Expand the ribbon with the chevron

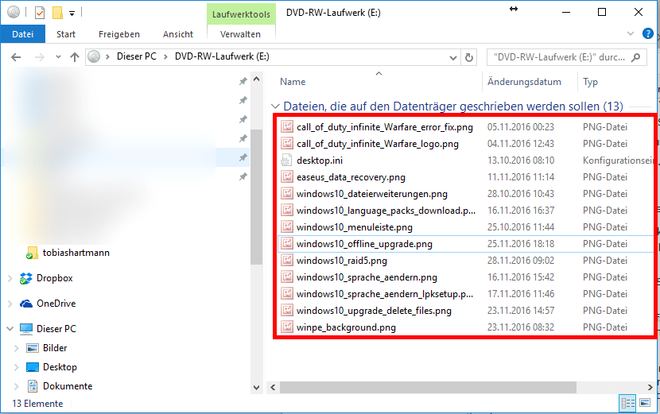(x=631, y=33)
